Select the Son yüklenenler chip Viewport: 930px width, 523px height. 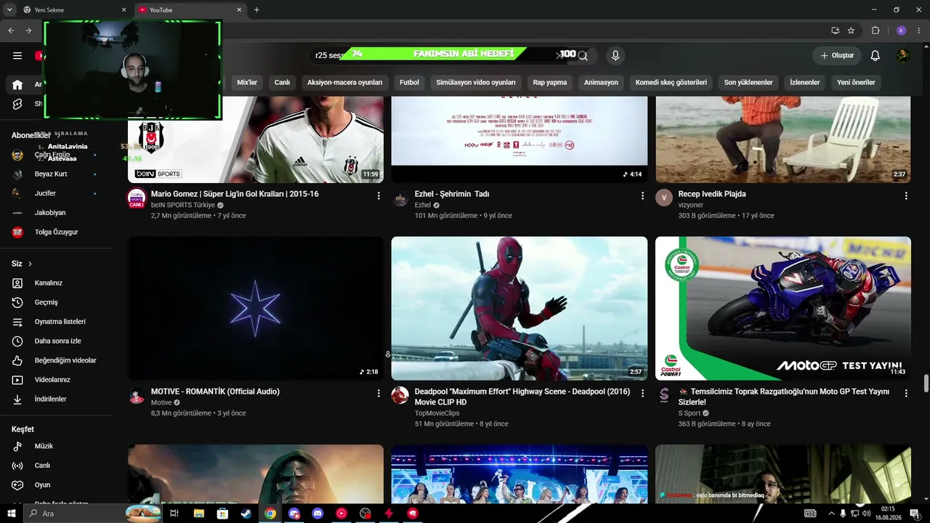748,83
